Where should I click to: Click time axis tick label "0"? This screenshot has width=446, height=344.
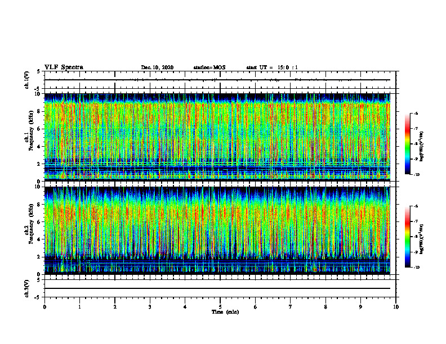(44, 307)
